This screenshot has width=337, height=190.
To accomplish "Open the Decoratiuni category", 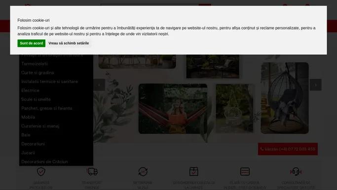I will coord(33,144).
